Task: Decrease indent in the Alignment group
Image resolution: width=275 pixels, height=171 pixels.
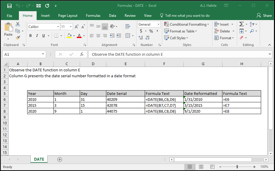Action: [112, 36]
